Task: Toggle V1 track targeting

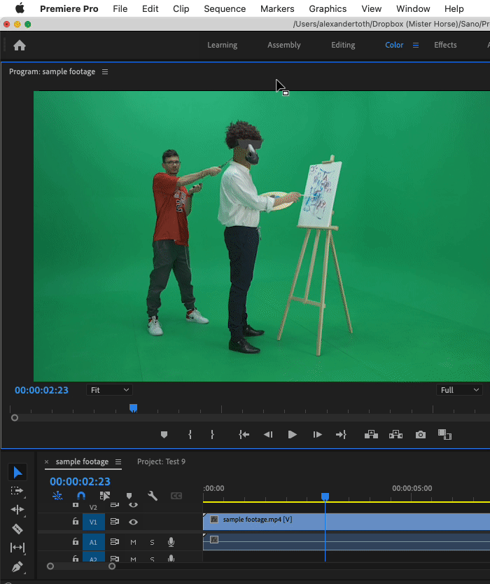Action: tap(94, 522)
